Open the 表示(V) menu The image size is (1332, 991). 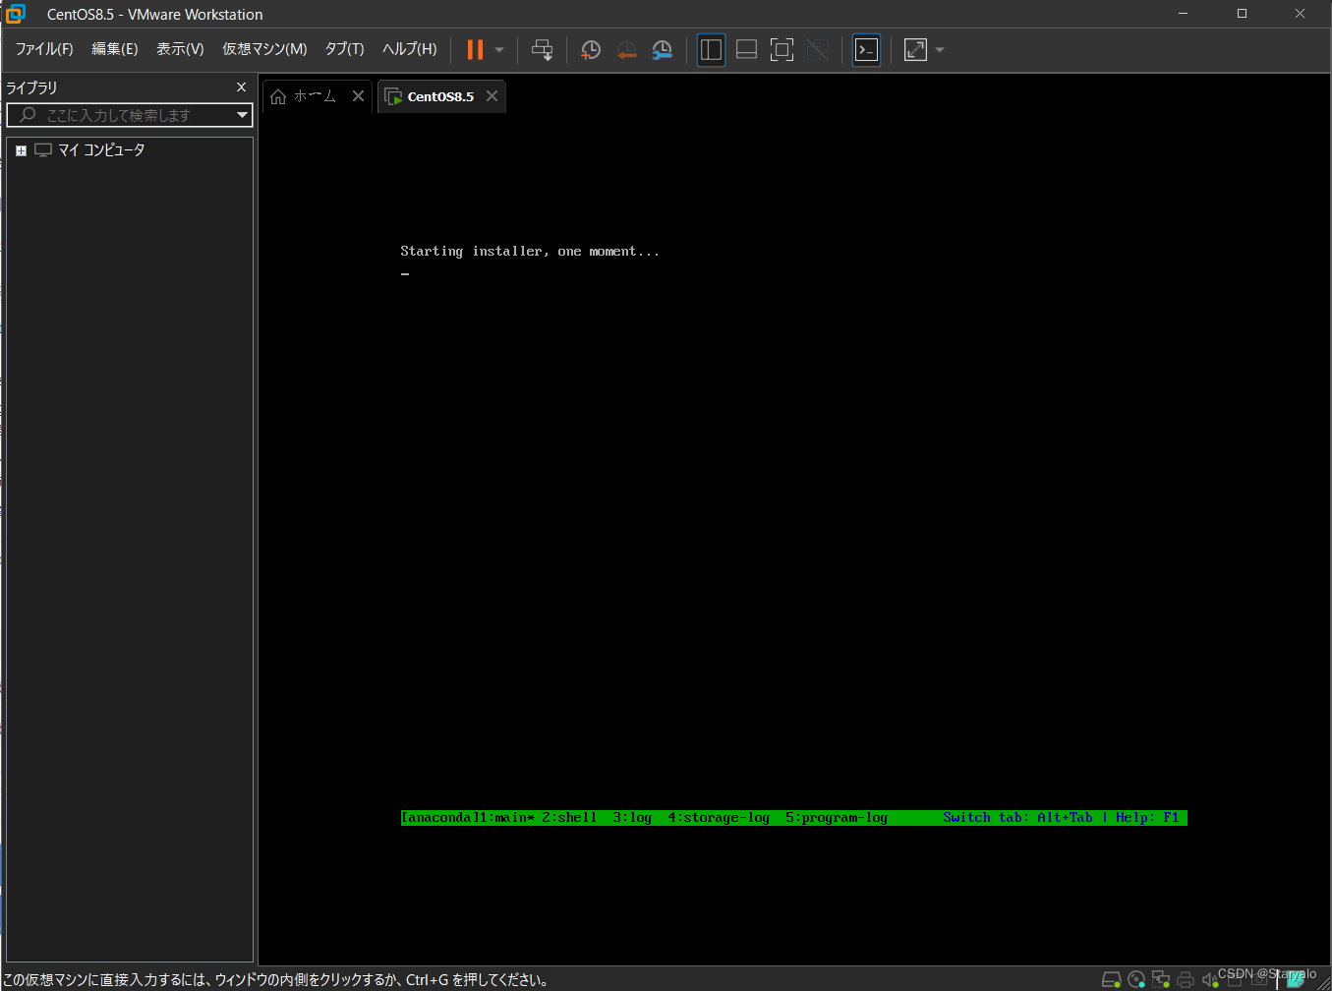pyautogui.click(x=180, y=49)
